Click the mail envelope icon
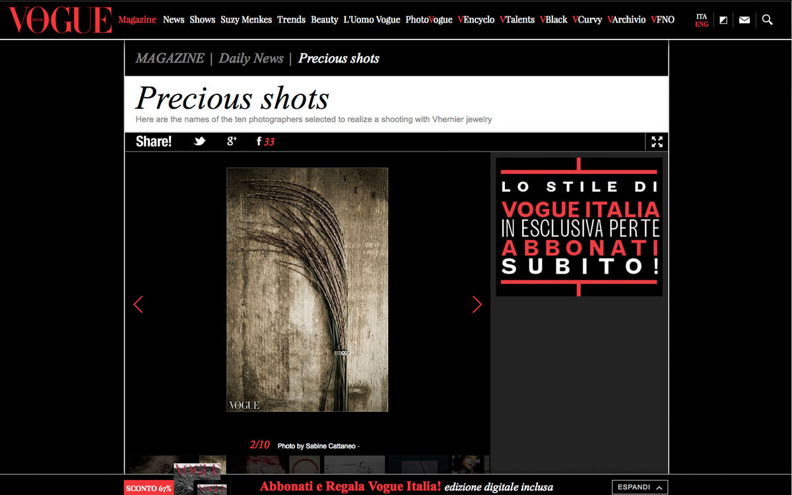 744,20
